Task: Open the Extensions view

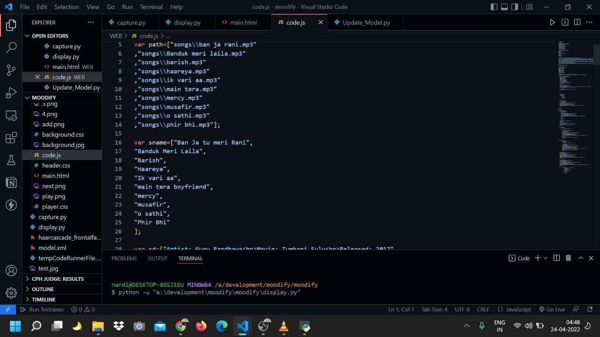Action: [x=11, y=138]
